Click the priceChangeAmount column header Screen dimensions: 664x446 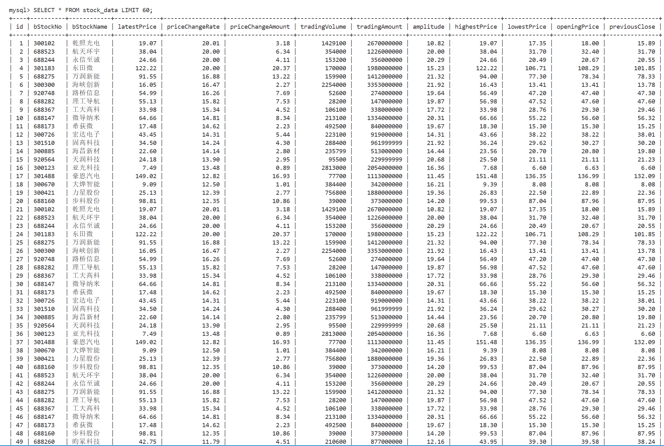click(x=260, y=27)
